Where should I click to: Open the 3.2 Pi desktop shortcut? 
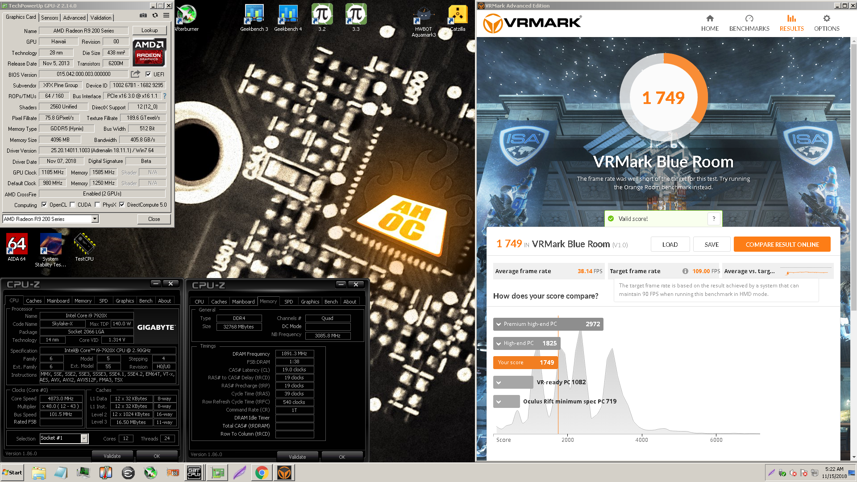coord(322,18)
